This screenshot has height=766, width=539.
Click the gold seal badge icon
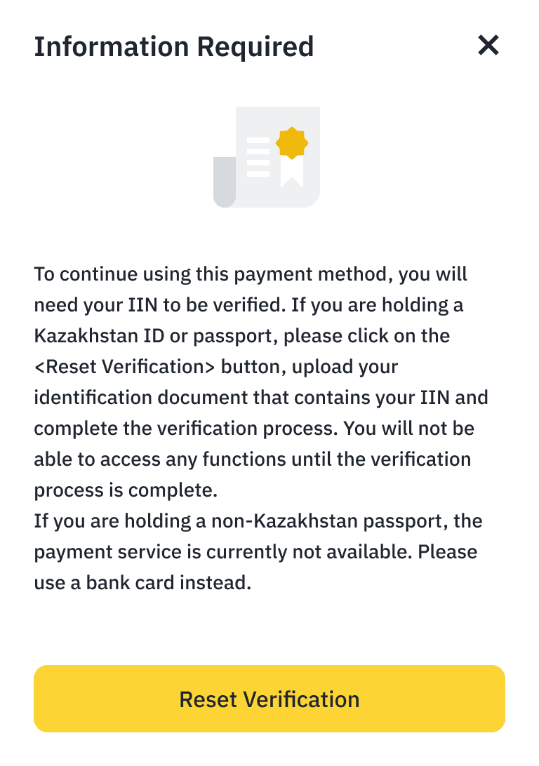point(292,143)
